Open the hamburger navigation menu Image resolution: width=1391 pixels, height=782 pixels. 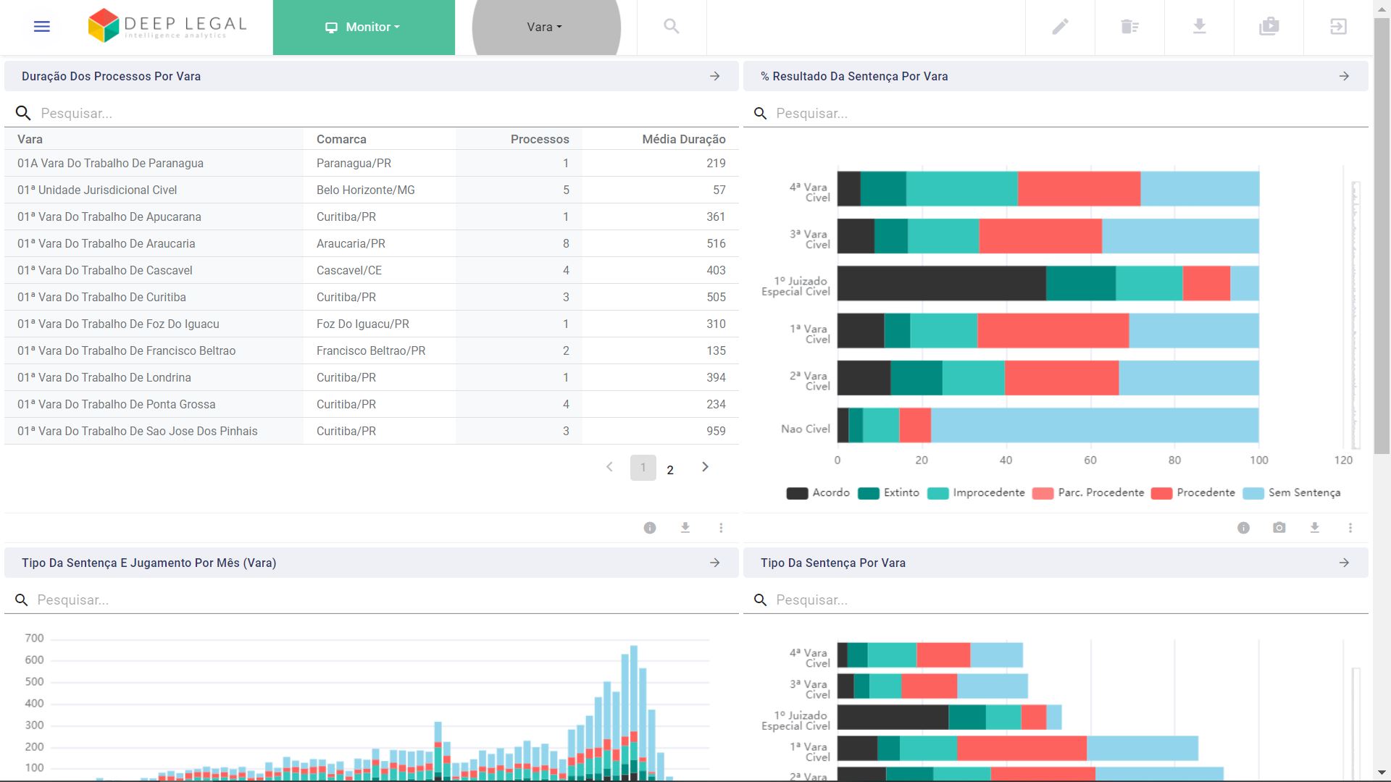[41, 26]
